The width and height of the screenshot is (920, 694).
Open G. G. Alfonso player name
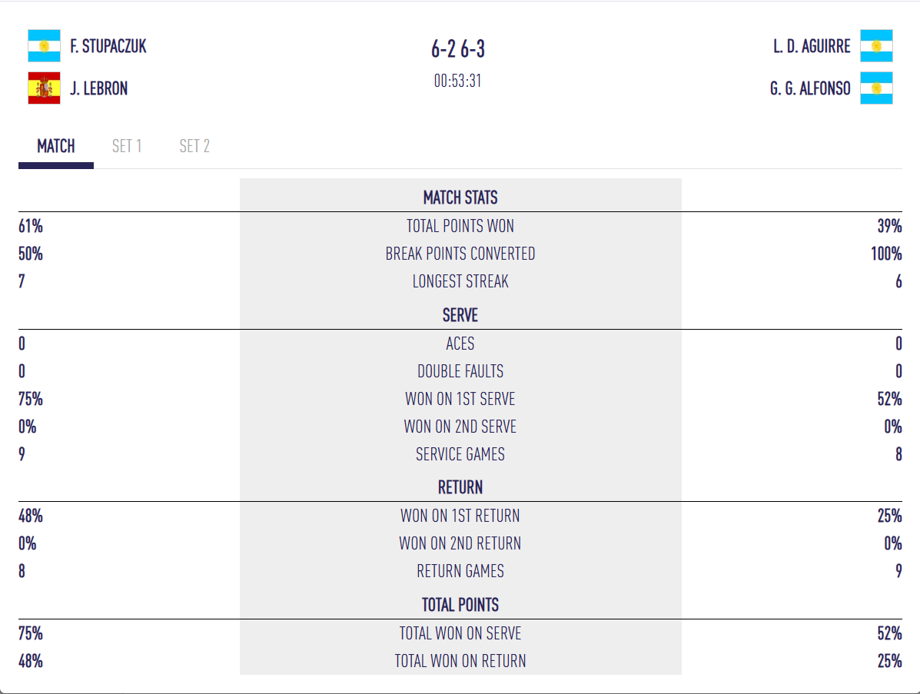pyautogui.click(x=810, y=88)
